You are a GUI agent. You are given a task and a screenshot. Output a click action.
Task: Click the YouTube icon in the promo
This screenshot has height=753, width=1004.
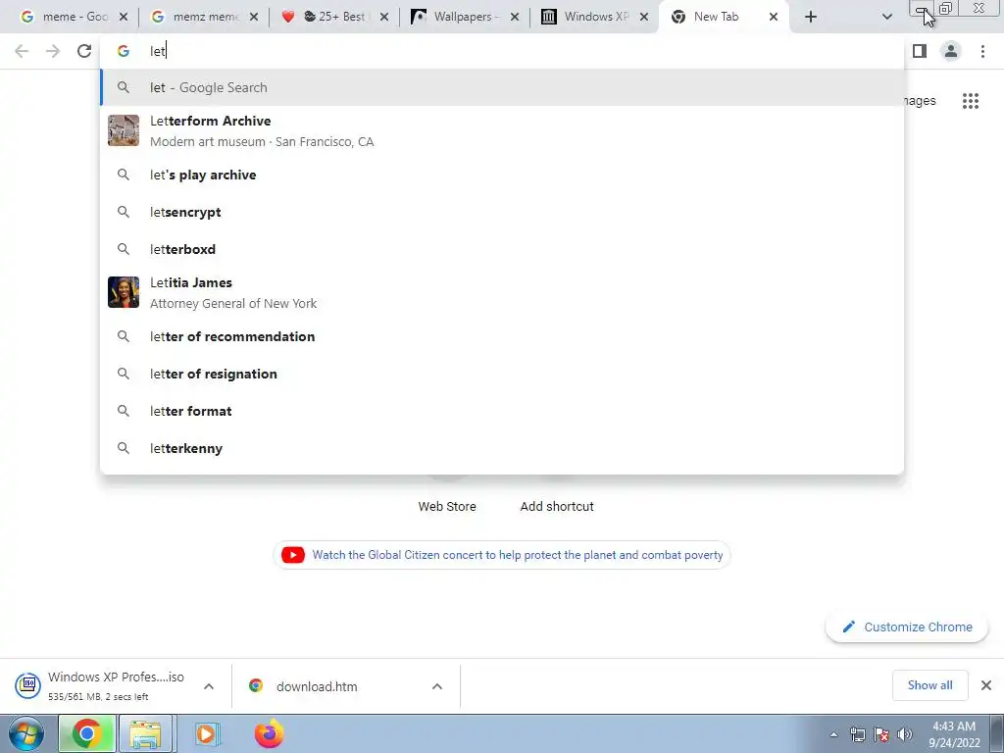(x=292, y=555)
